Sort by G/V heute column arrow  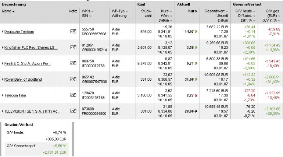254,11
